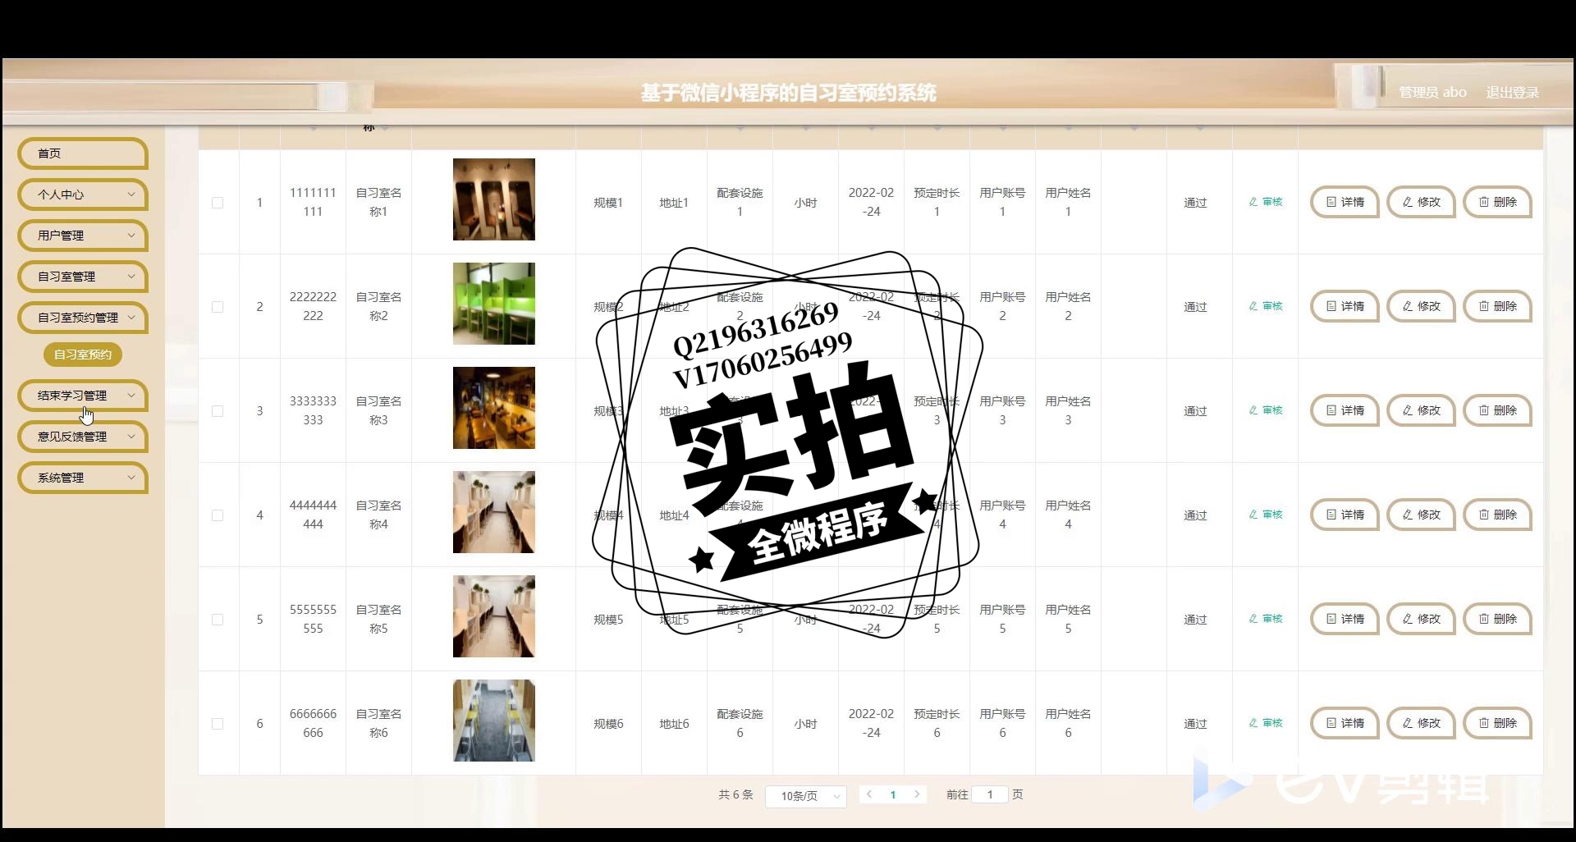
Task: Click reservation number 6666666666 cell
Action: [x=313, y=723]
